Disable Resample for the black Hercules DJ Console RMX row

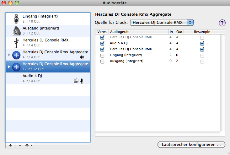click(202, 49)
